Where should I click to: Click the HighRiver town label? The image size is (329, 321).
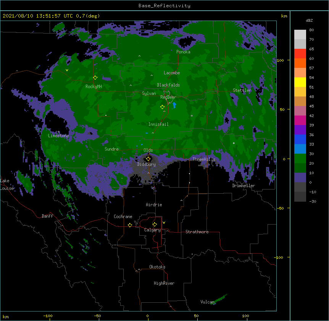click(164, 283)
